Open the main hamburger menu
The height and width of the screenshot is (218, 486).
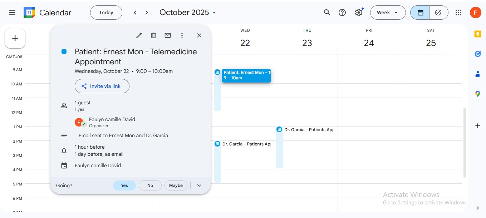(x=12, y=13)
